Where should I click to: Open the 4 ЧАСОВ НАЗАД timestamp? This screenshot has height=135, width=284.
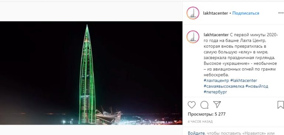tap(200, 122)
